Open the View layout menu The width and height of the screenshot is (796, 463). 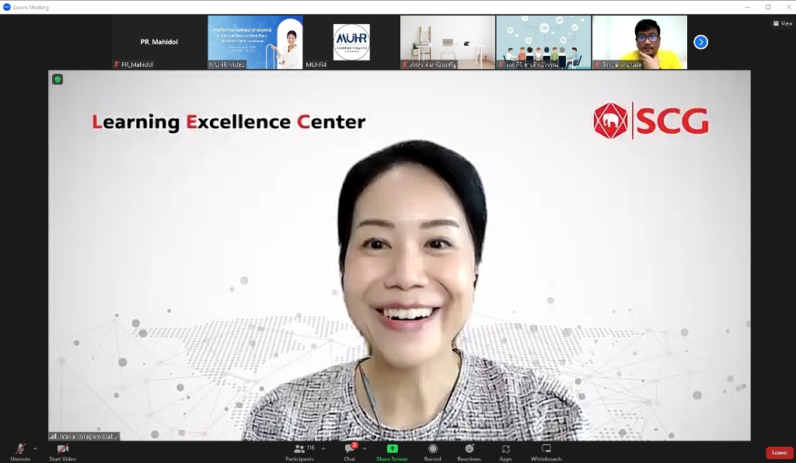[781, 23]
